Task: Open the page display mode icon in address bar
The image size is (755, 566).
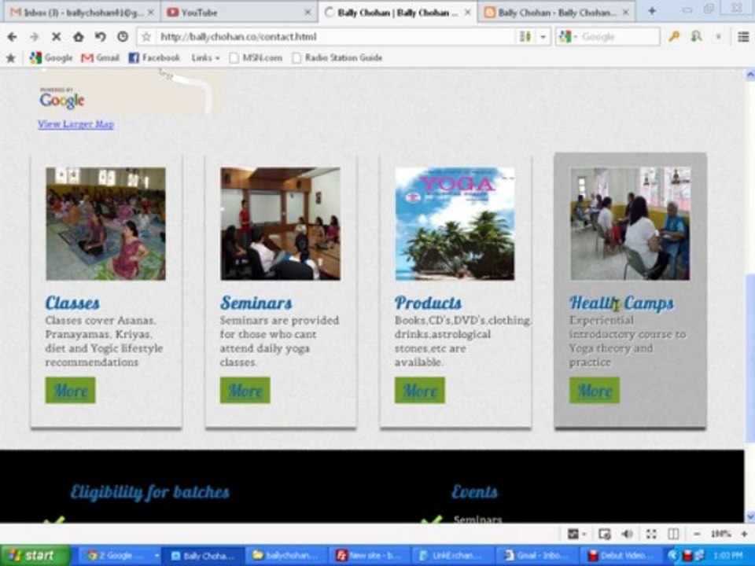Action: (525, 37)
